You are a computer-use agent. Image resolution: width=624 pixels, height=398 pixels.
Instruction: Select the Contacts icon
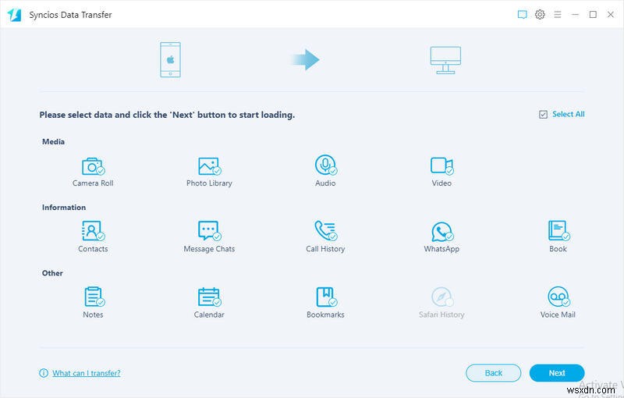click(x=93, y=231)
